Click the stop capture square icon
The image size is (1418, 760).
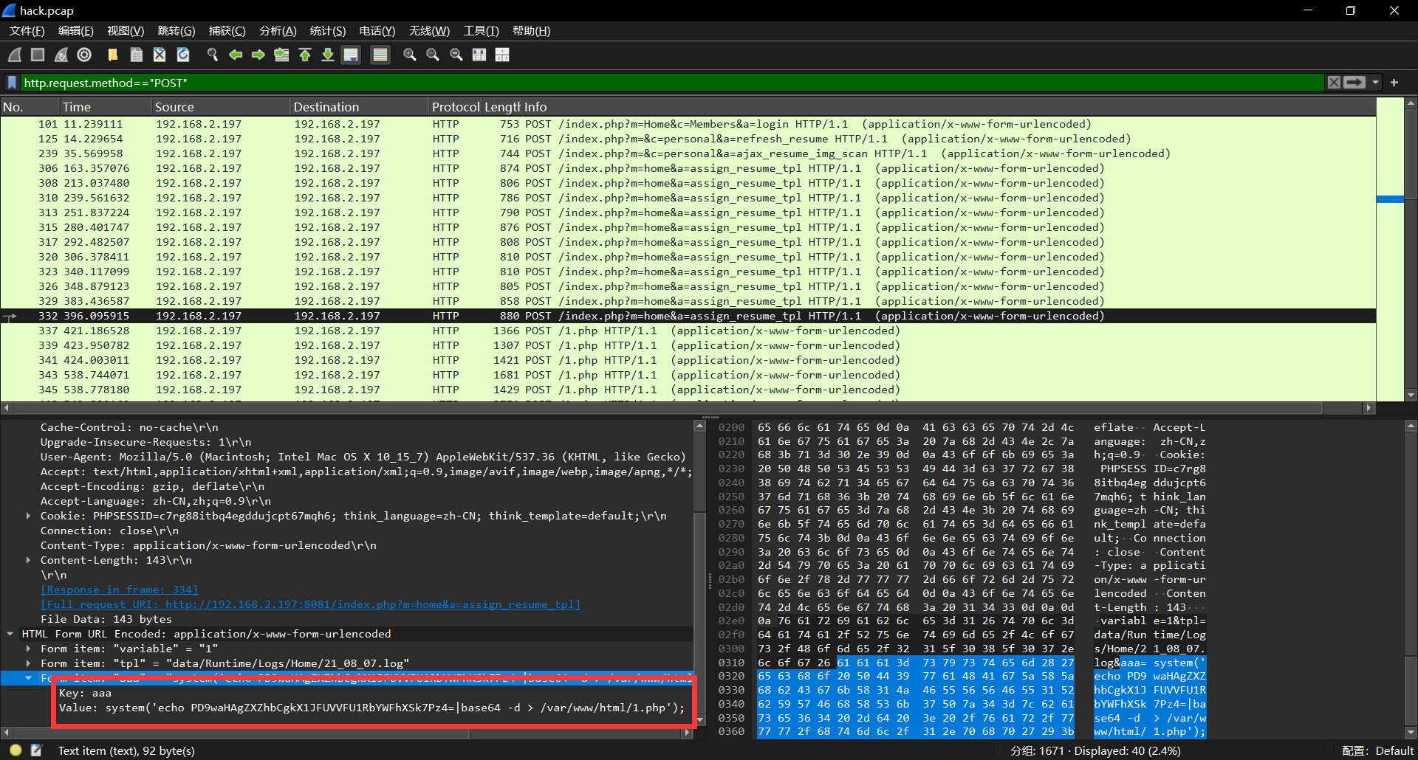click(38, 55)
